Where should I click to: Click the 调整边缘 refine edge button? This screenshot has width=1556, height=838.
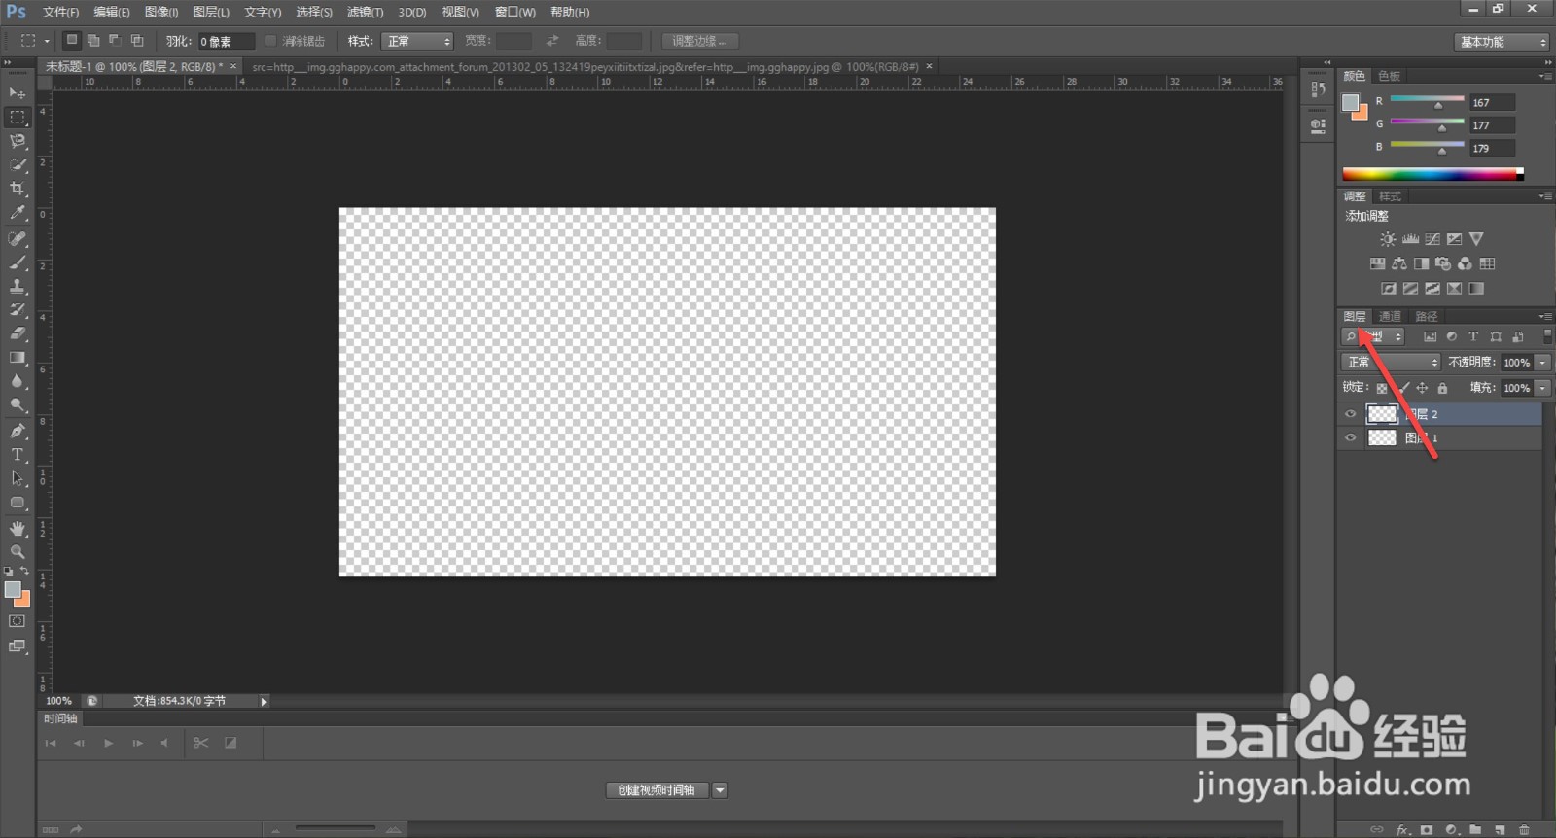point(699,41)
